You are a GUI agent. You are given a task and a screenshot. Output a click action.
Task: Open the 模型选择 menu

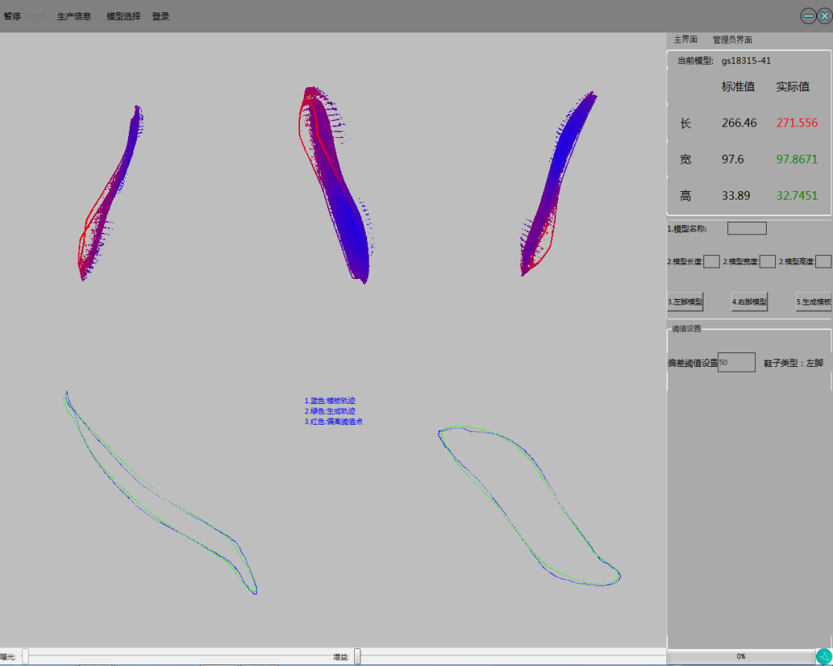(123, 16)
